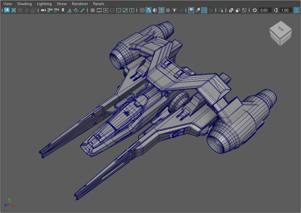Screen dimensions: 301x213
Task: Enable Use All Lights bulb icon
Action: (174, 10)
